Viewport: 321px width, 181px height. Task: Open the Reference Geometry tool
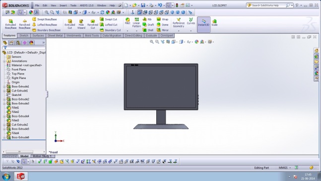(179, 22)
